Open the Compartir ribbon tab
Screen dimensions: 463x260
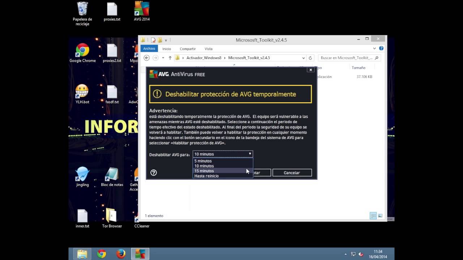click(188, 49)
